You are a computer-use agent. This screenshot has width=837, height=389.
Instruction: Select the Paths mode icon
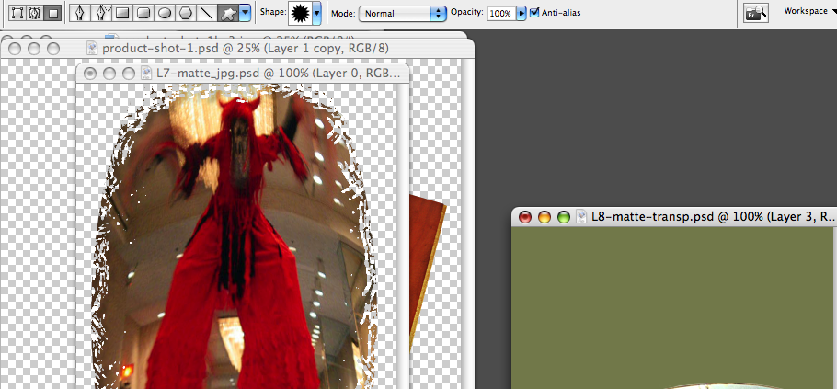[34, 14]
